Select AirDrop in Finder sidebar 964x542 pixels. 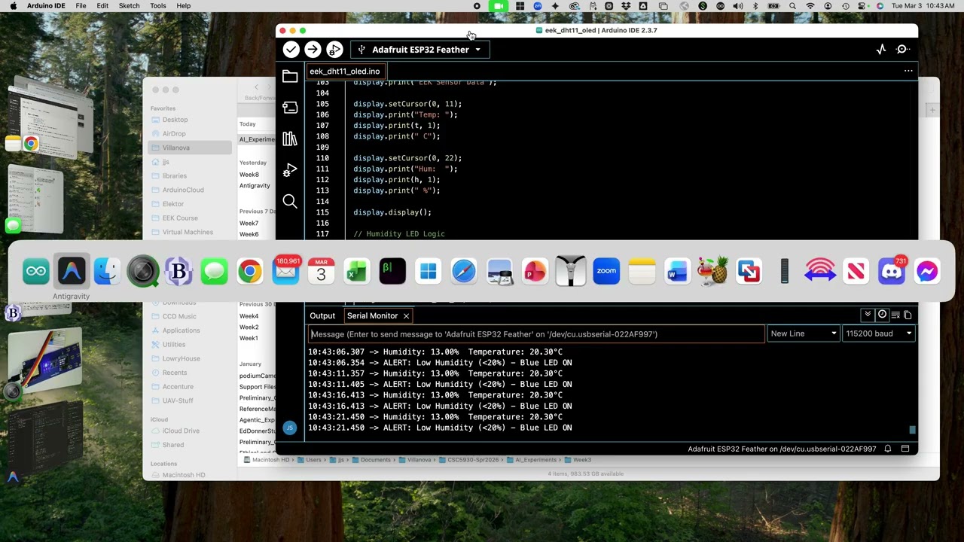[x=174, y=134]
